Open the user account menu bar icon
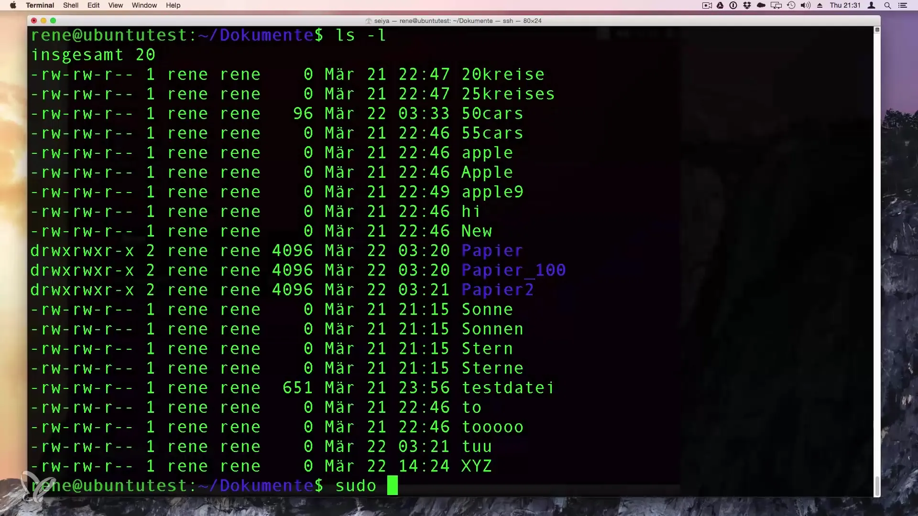 click(872, 5)
